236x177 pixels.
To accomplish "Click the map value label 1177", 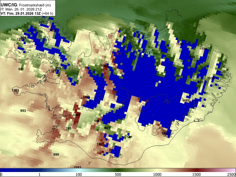I will (186, 101).
